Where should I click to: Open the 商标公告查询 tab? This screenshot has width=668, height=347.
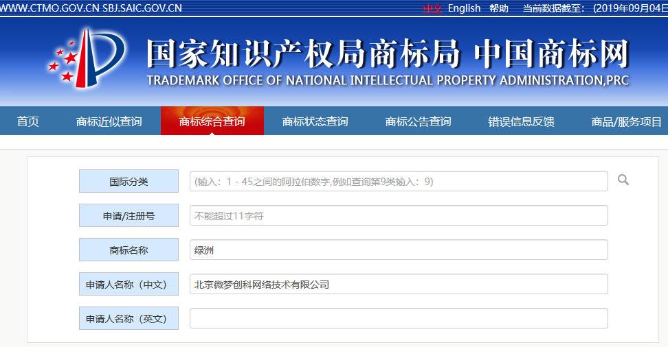tap(419, 121)
